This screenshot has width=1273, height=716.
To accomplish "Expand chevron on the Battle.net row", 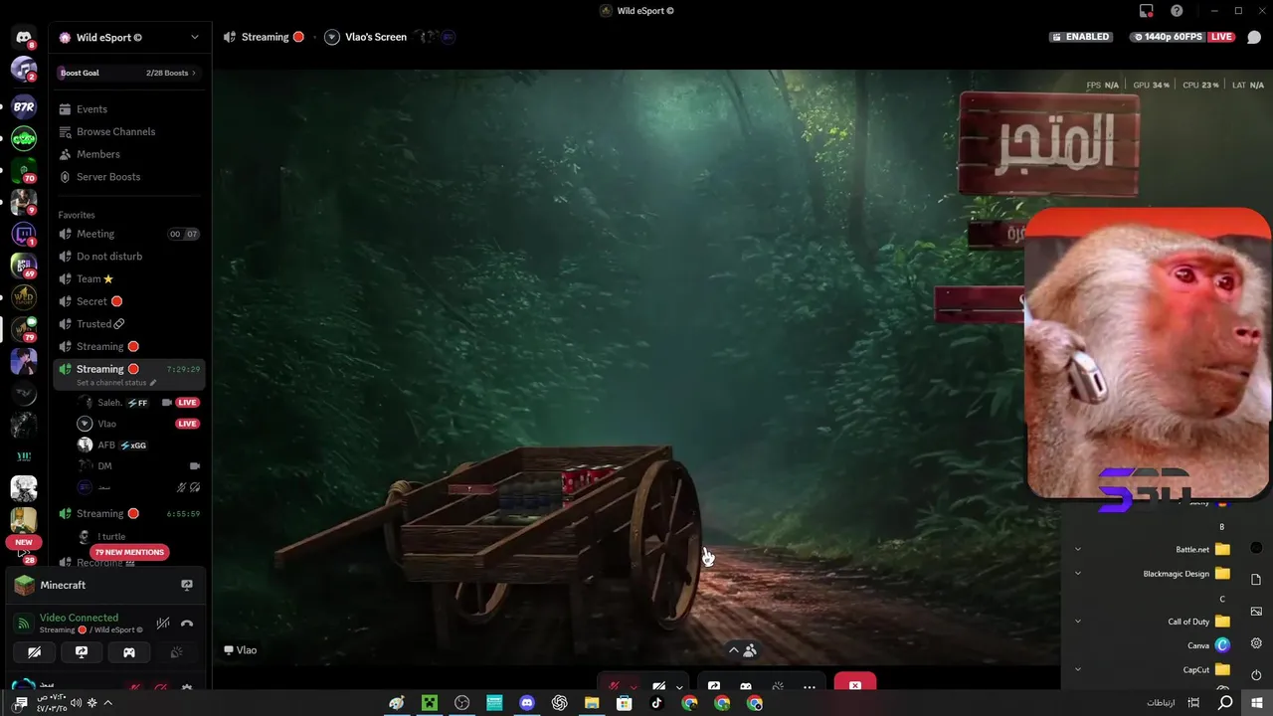I will [x=1077, y=549].
